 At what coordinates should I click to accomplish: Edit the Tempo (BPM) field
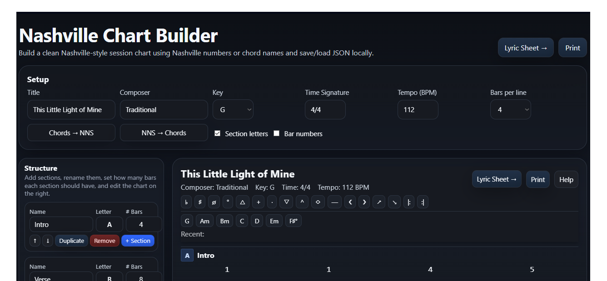418,109
